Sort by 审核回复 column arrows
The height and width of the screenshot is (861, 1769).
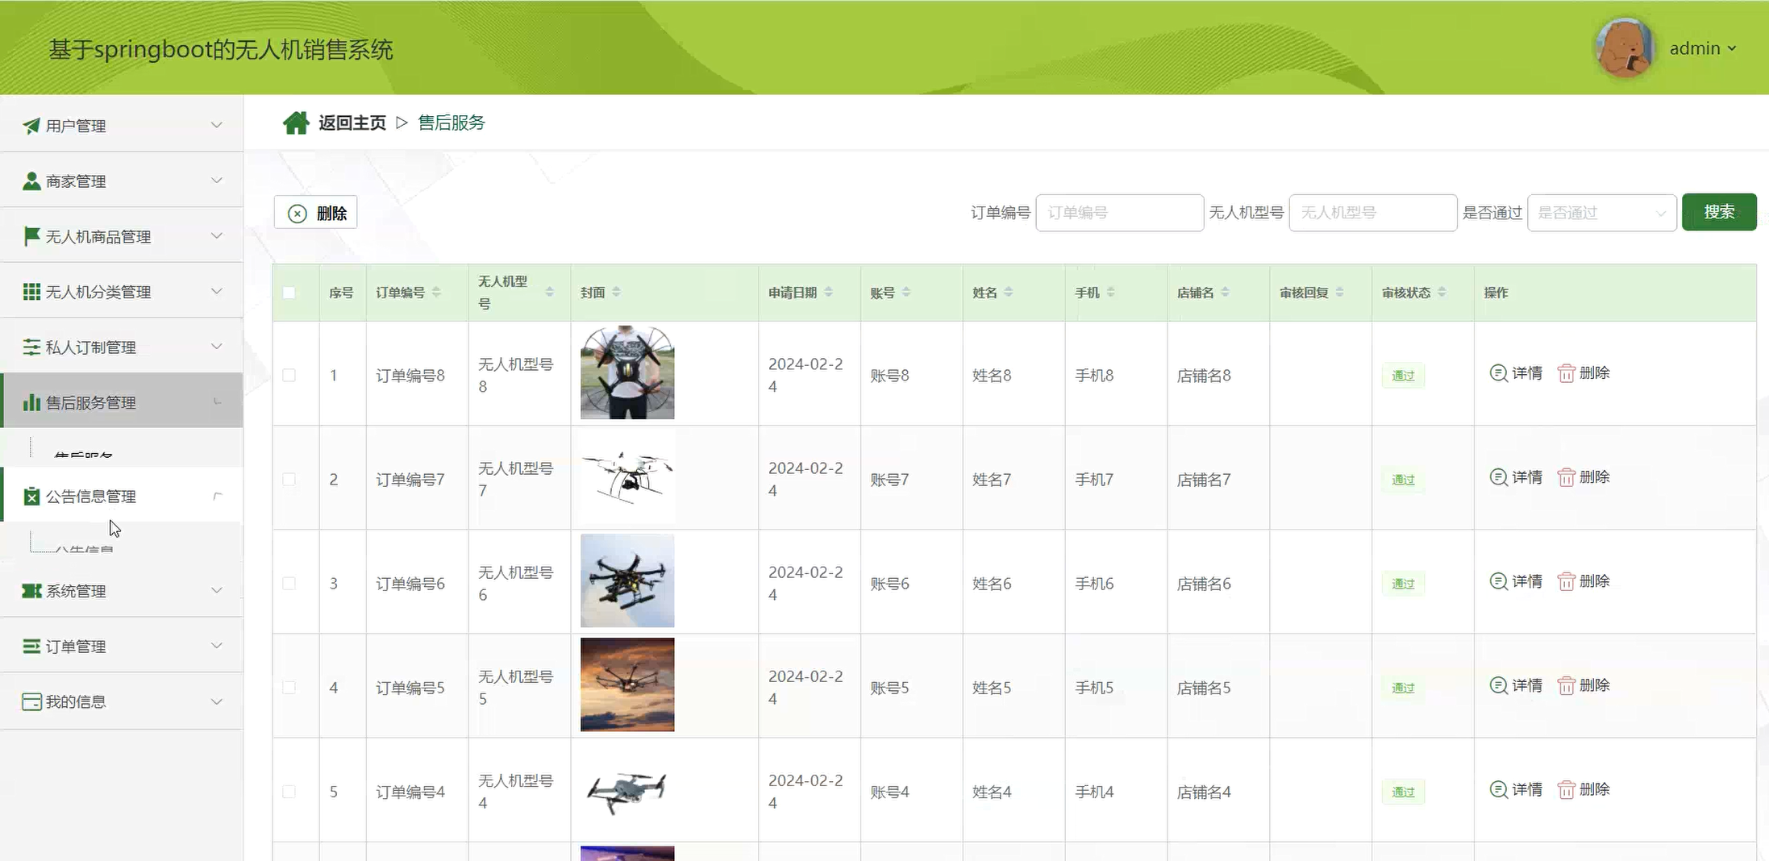pyautogui.click(x=1339, y=292)
